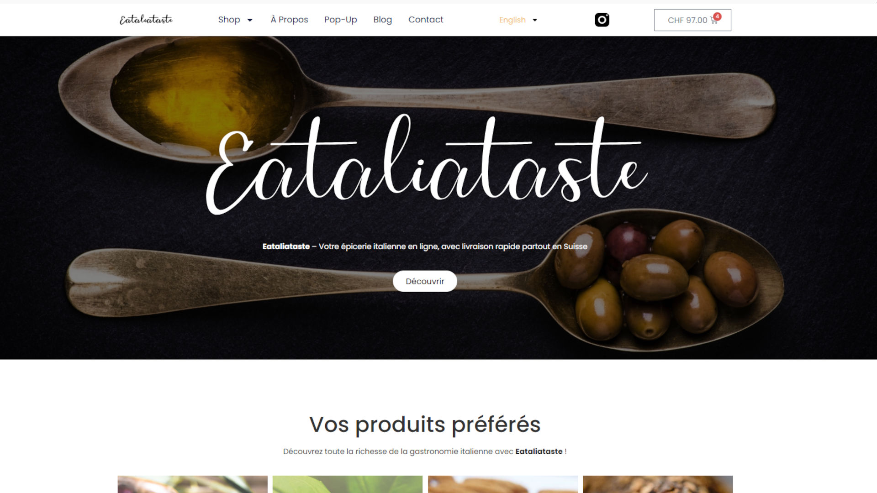Go to the À Propos page
Viewport: 877px width, 493px height.
[x=289, y=20]
